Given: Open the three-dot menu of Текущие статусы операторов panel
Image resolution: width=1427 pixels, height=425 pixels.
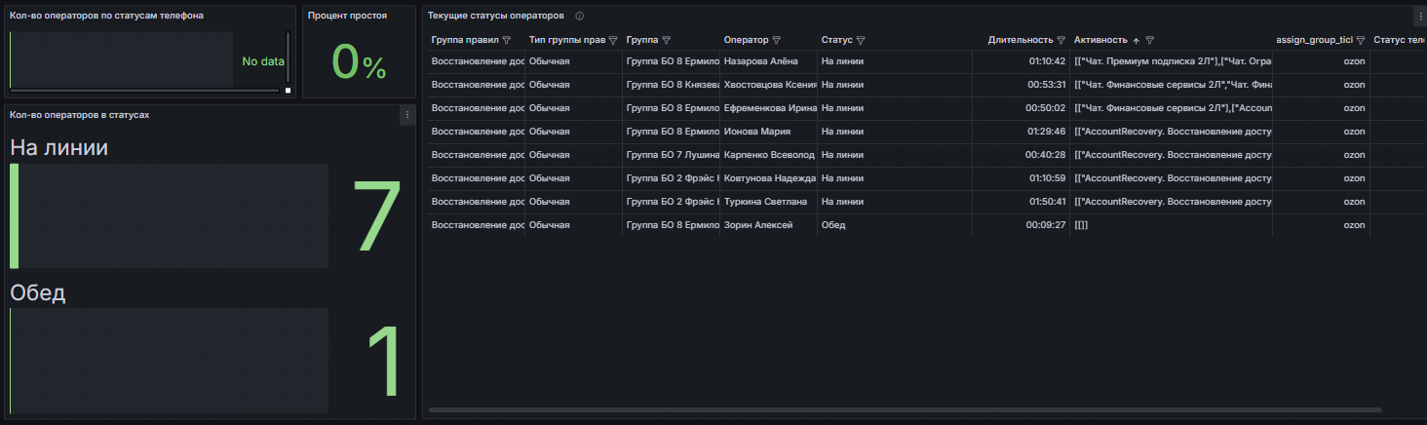Looking at the screenshot, I should [1420, 16].
